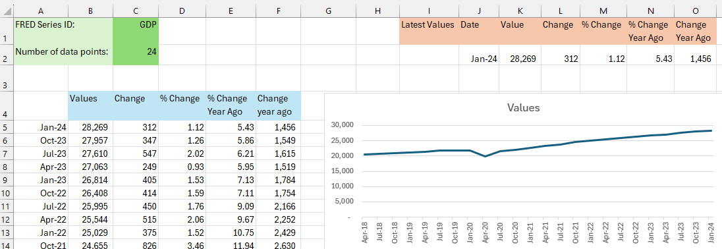722x249 pixels.
Task: Select column N header
Action: pos(651,11)
